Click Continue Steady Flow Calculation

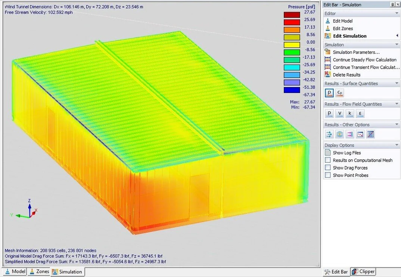pos(364,59)
